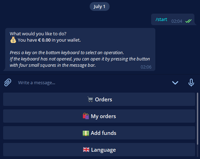
Task: Click the keyboard panel scrollbar
Action: [198, 119]
